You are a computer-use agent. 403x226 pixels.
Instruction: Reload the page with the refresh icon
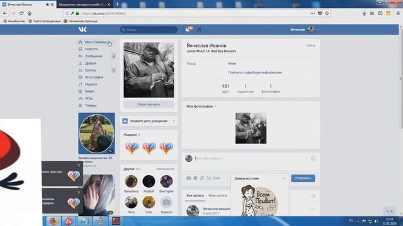coord(21,13)
